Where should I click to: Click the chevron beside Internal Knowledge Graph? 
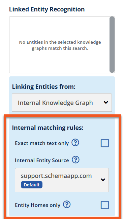click(x=106, y=102)
